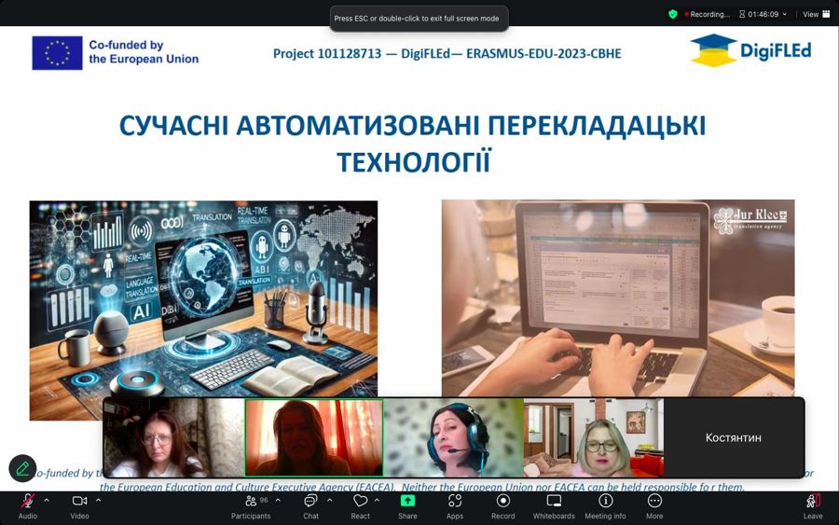839x525 pixels.
Task: Open the Participants panel
Action: click(x=250, y=502)
